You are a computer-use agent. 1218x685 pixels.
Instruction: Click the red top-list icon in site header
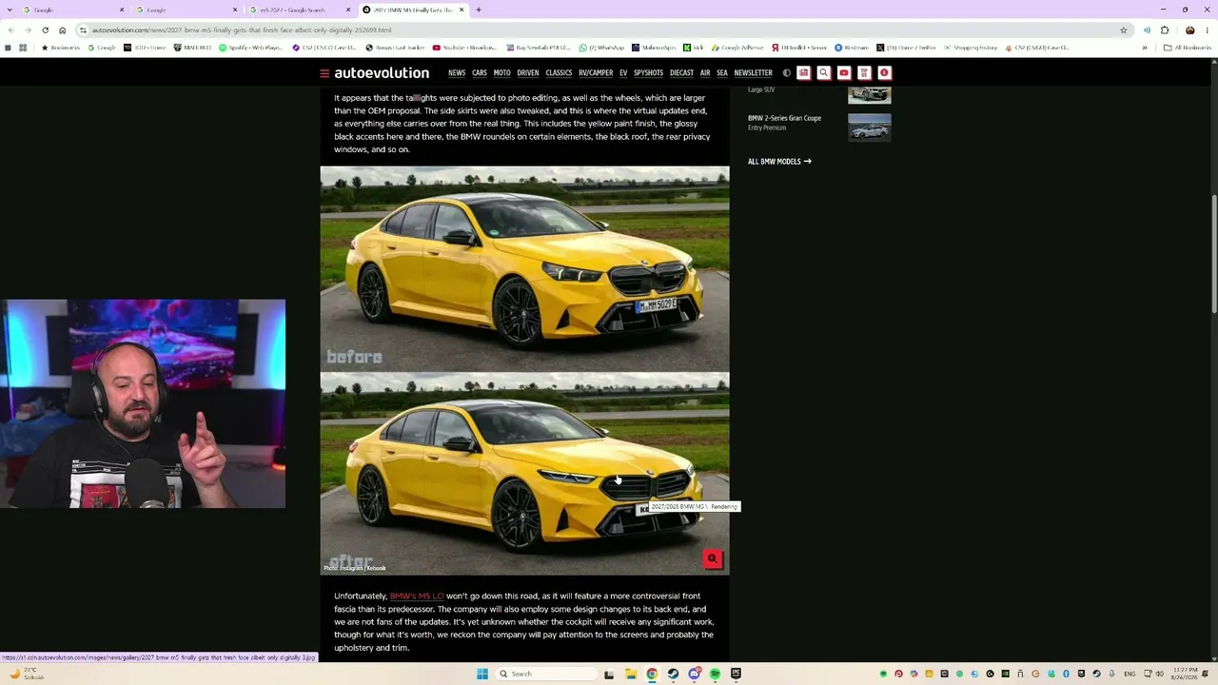[x=864, y=73]
